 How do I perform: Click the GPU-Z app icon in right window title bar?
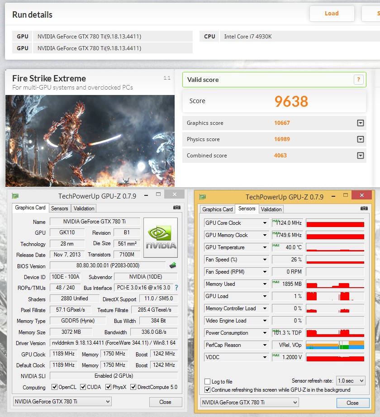click(203, 197)
